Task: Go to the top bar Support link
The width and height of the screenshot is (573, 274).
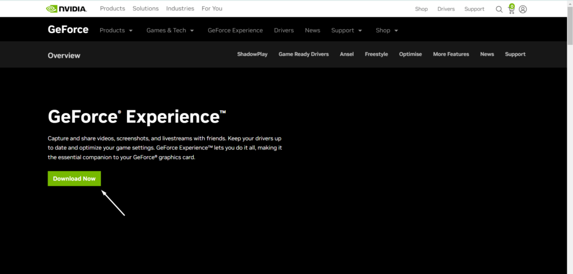Action: click(475, 9)
